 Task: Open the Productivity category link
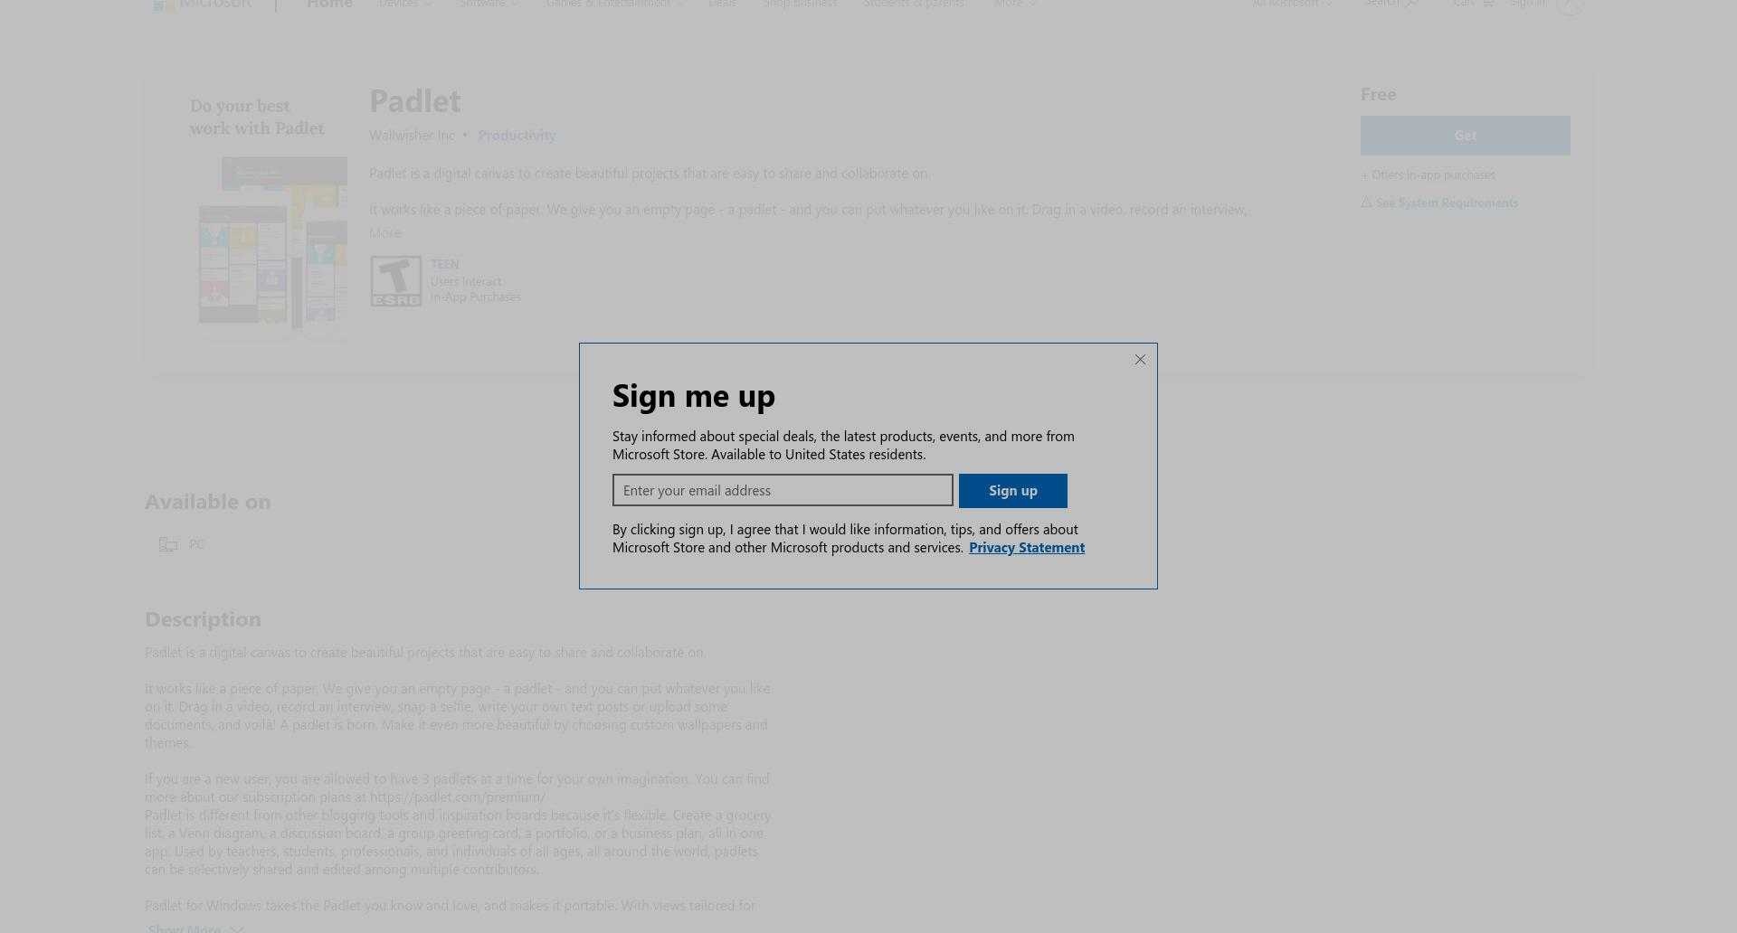coord(517,135)
